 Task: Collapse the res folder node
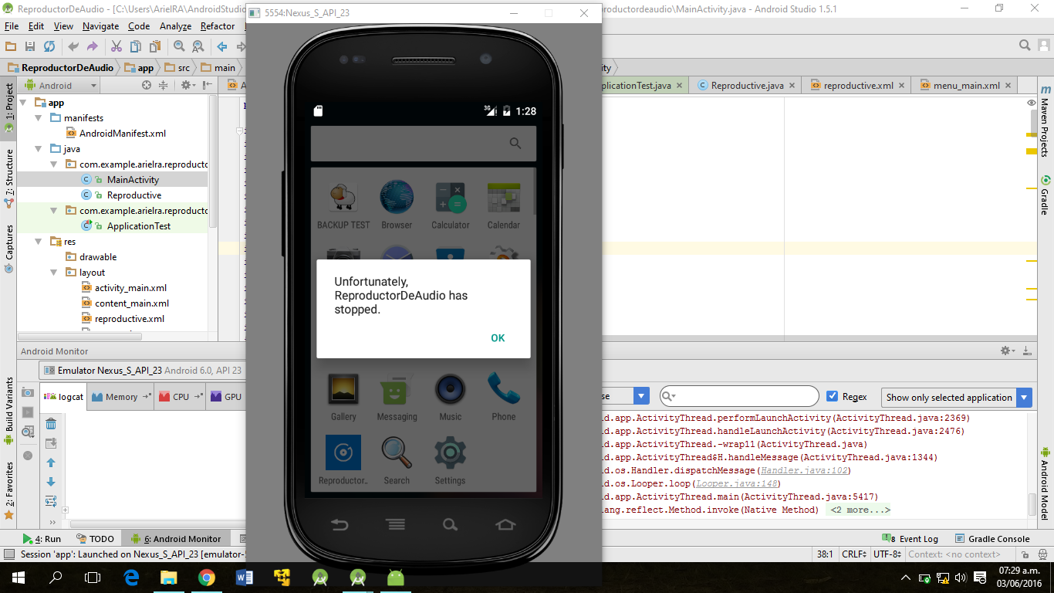pyautogui.click(x=39, y=242)
